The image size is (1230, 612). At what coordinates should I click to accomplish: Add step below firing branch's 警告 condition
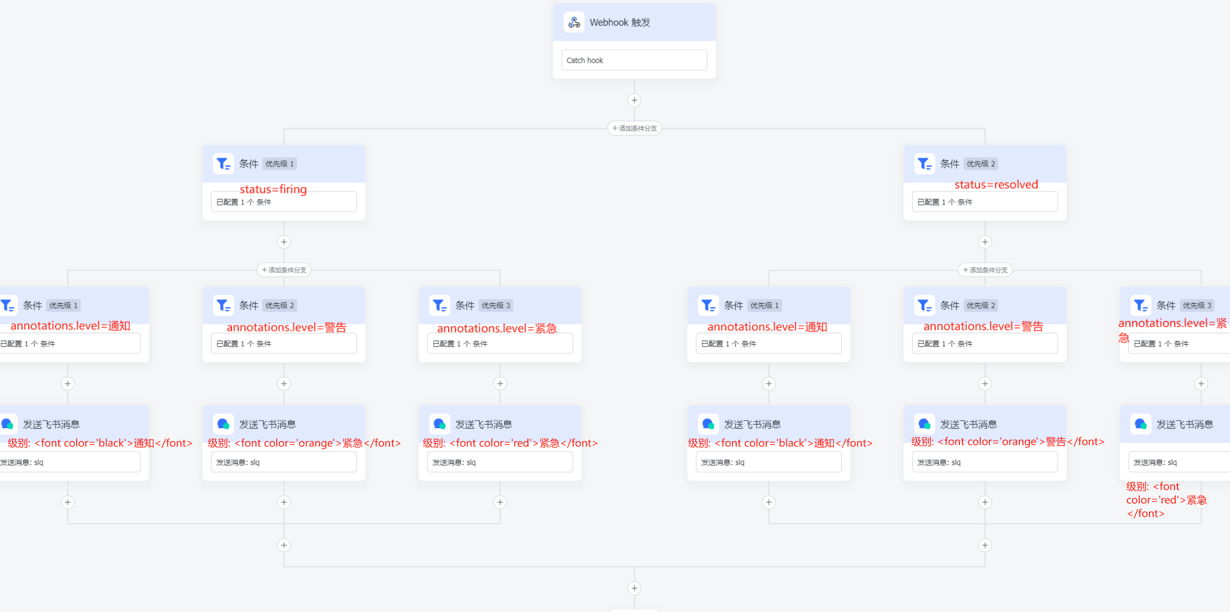tap(284, 384)
